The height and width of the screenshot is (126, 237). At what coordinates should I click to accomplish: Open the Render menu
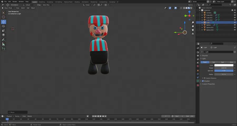(15, 2)
